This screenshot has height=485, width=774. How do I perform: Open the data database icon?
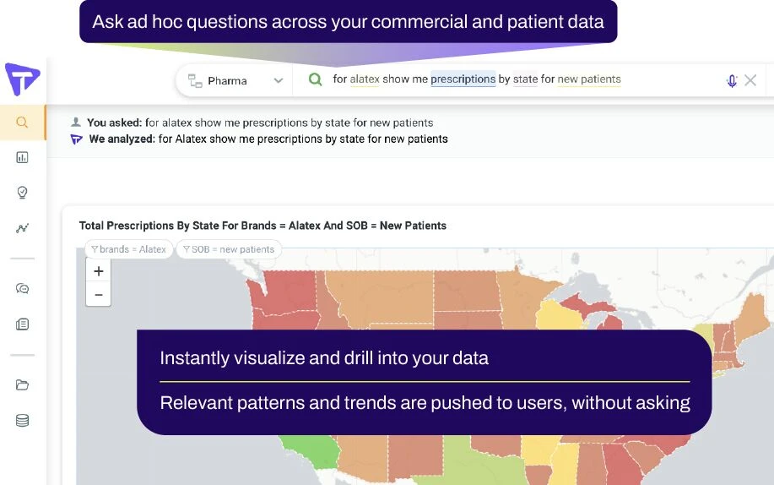(23, 421)
